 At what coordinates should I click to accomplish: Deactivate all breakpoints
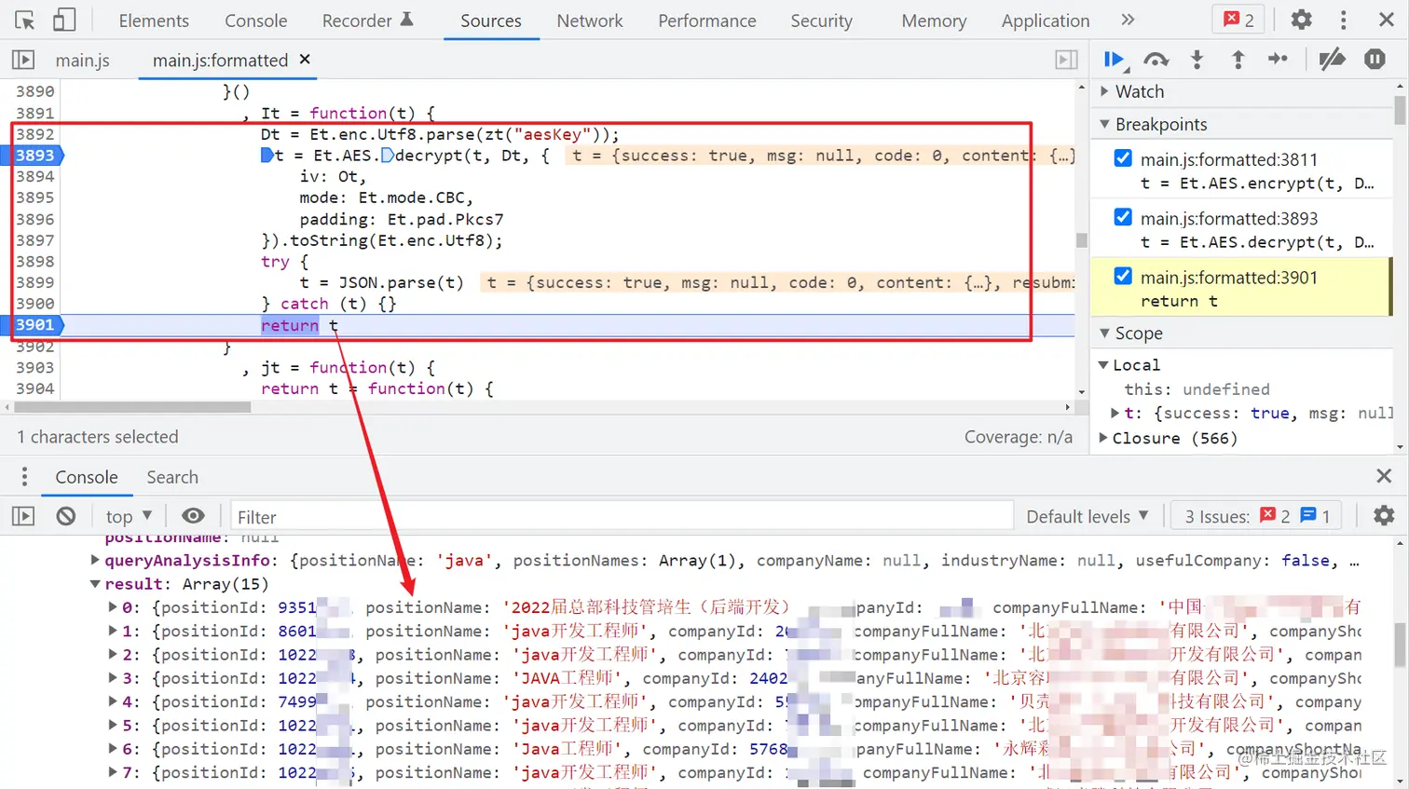[x=1333, y=60]
